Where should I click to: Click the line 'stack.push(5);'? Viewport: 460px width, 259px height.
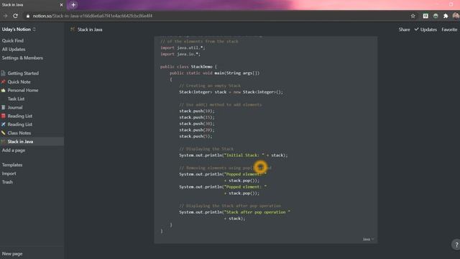click(x=195, y=136)
